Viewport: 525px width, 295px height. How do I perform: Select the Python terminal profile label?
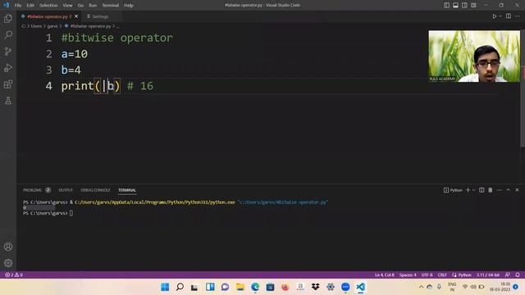[453, 190]
